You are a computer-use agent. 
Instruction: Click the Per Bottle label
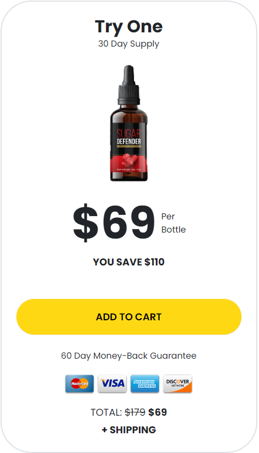(173, 223)
